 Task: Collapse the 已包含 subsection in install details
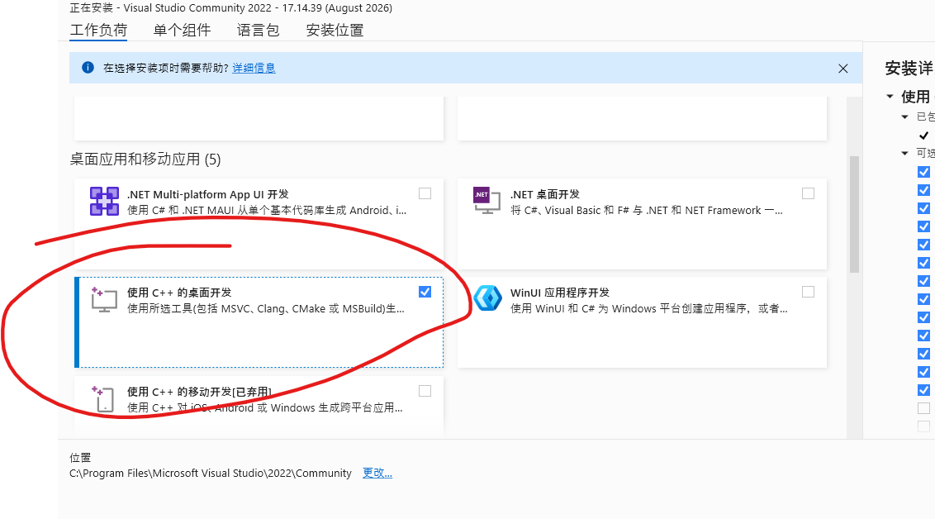904,117
